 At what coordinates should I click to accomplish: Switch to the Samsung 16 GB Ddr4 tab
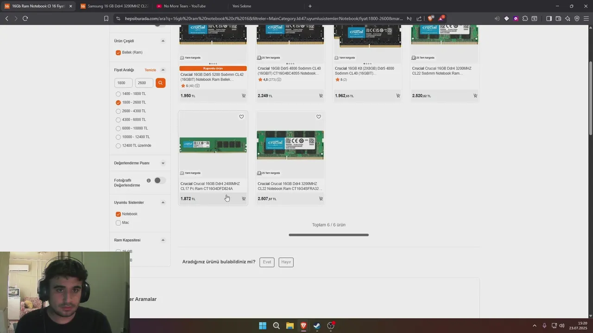(x=114, y=6)
